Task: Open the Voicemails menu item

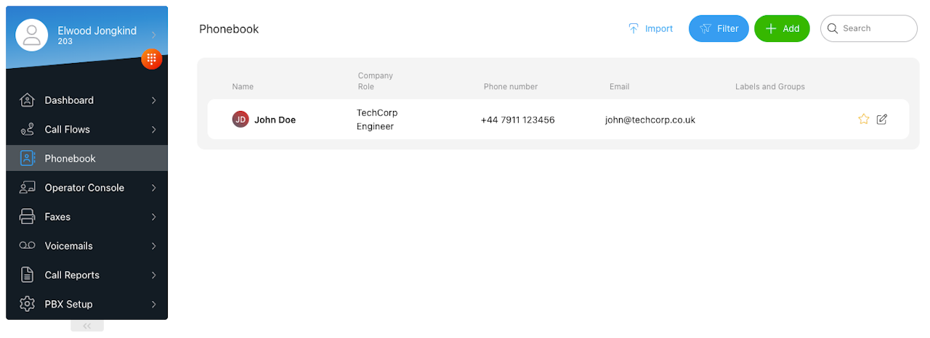Action: click(86, 245)
